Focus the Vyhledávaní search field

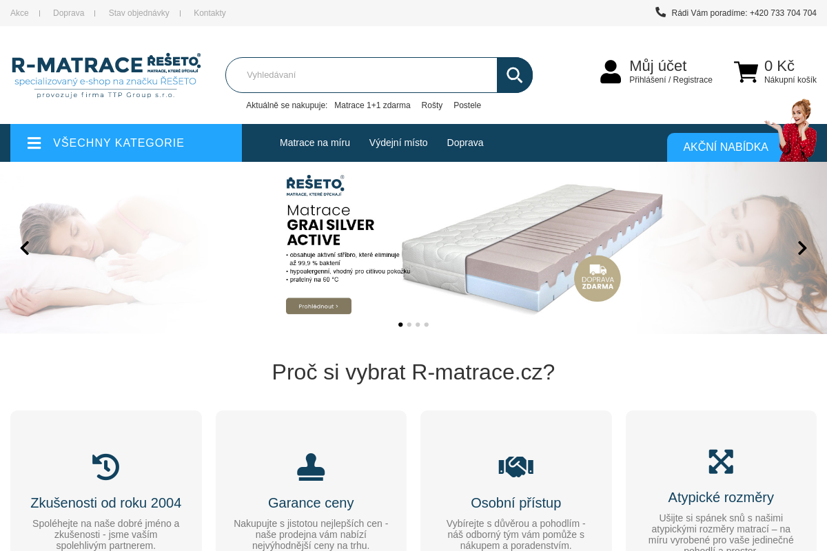coord(361,75)
